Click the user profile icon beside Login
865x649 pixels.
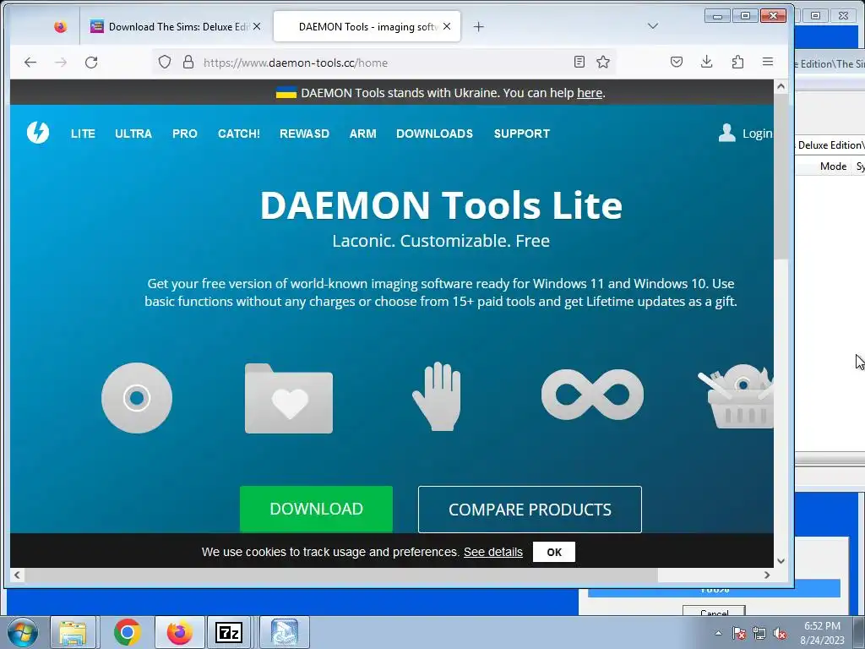727,133
